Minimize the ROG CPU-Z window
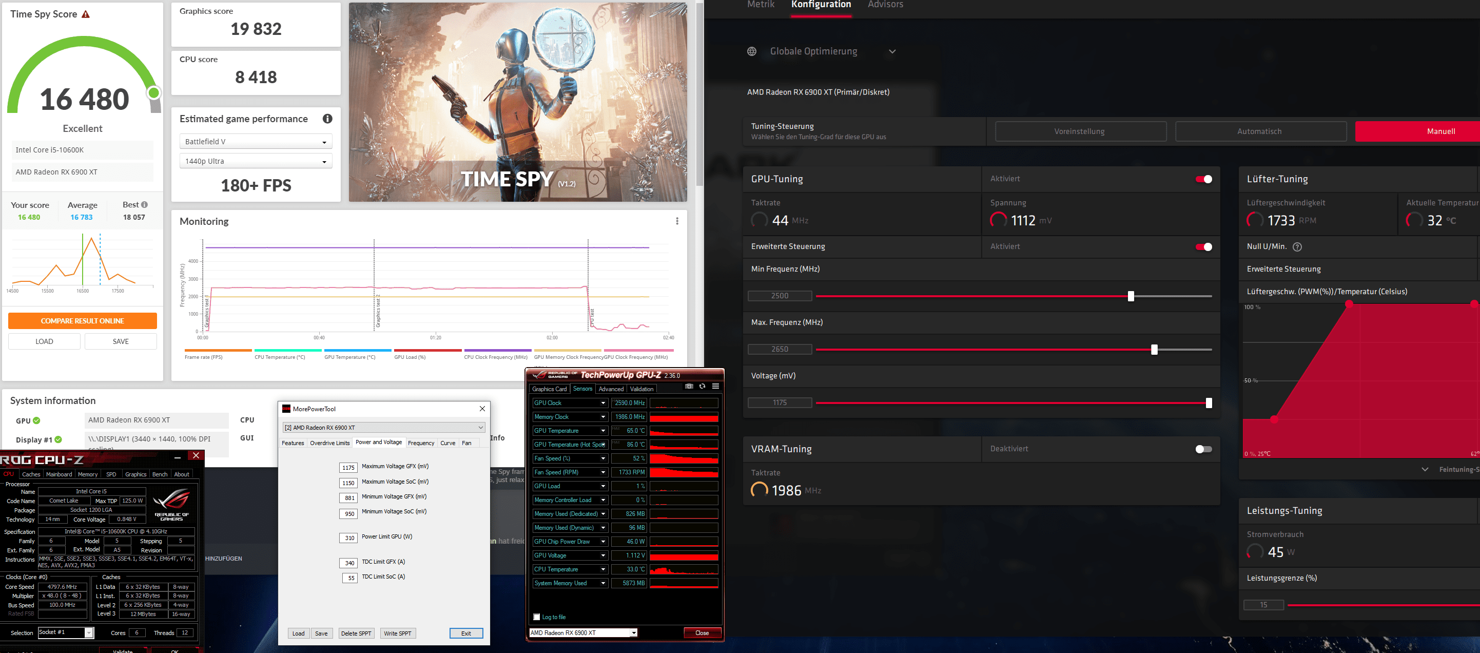Screen dimensions: 1480x653 click(x=178, y=456)
